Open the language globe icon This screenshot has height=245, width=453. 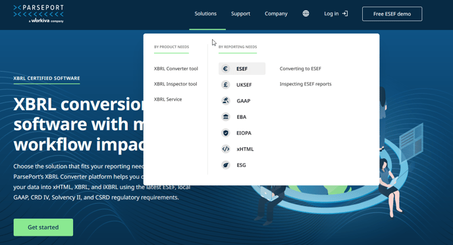click(306, 14)
